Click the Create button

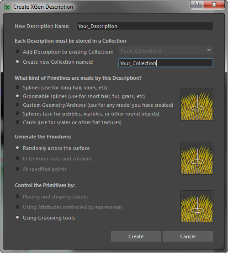pyautogui.click(x=136, y=236)
